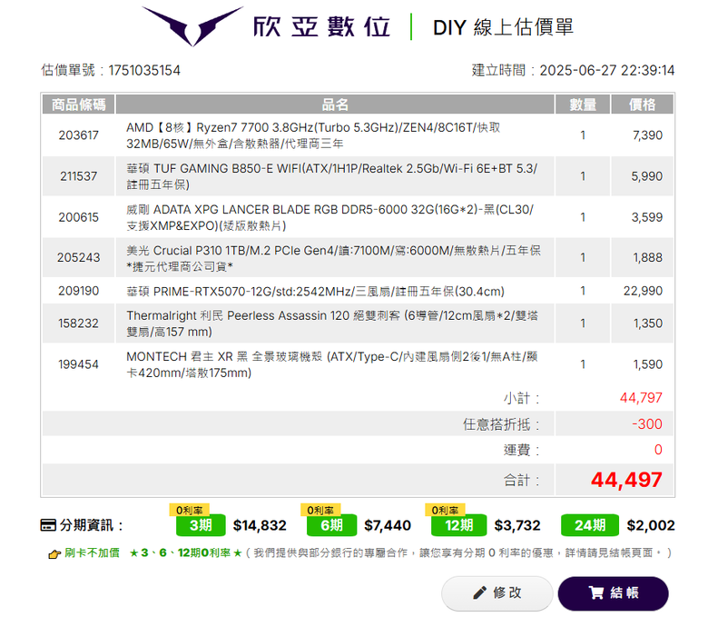Click the 0利率 tag above 6期

tap(320, 510)
